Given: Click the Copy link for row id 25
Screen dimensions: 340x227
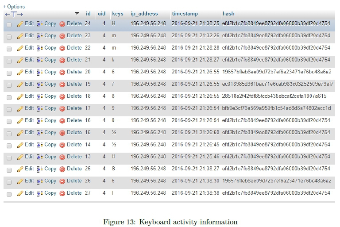Looking at the screenshot, I should pos(50,169).
